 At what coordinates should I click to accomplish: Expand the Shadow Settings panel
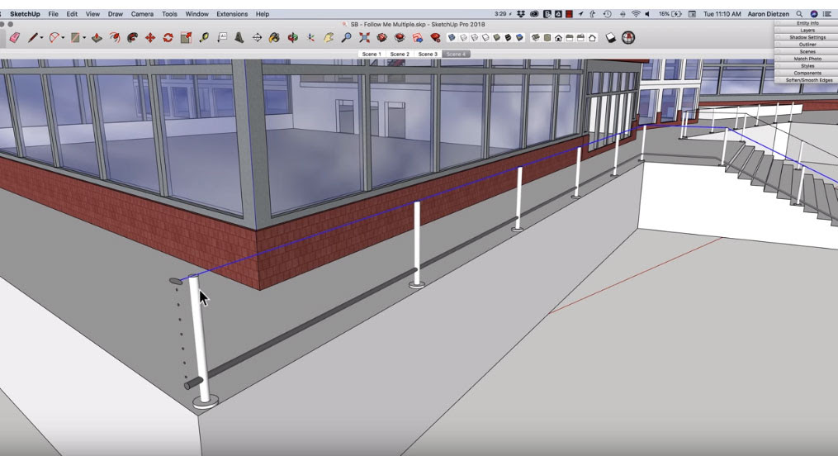807,37
